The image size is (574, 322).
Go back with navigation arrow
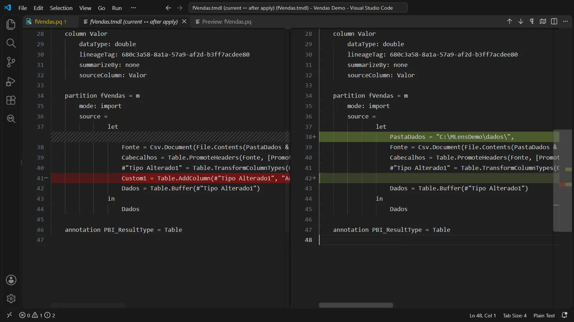pos(168,8)
